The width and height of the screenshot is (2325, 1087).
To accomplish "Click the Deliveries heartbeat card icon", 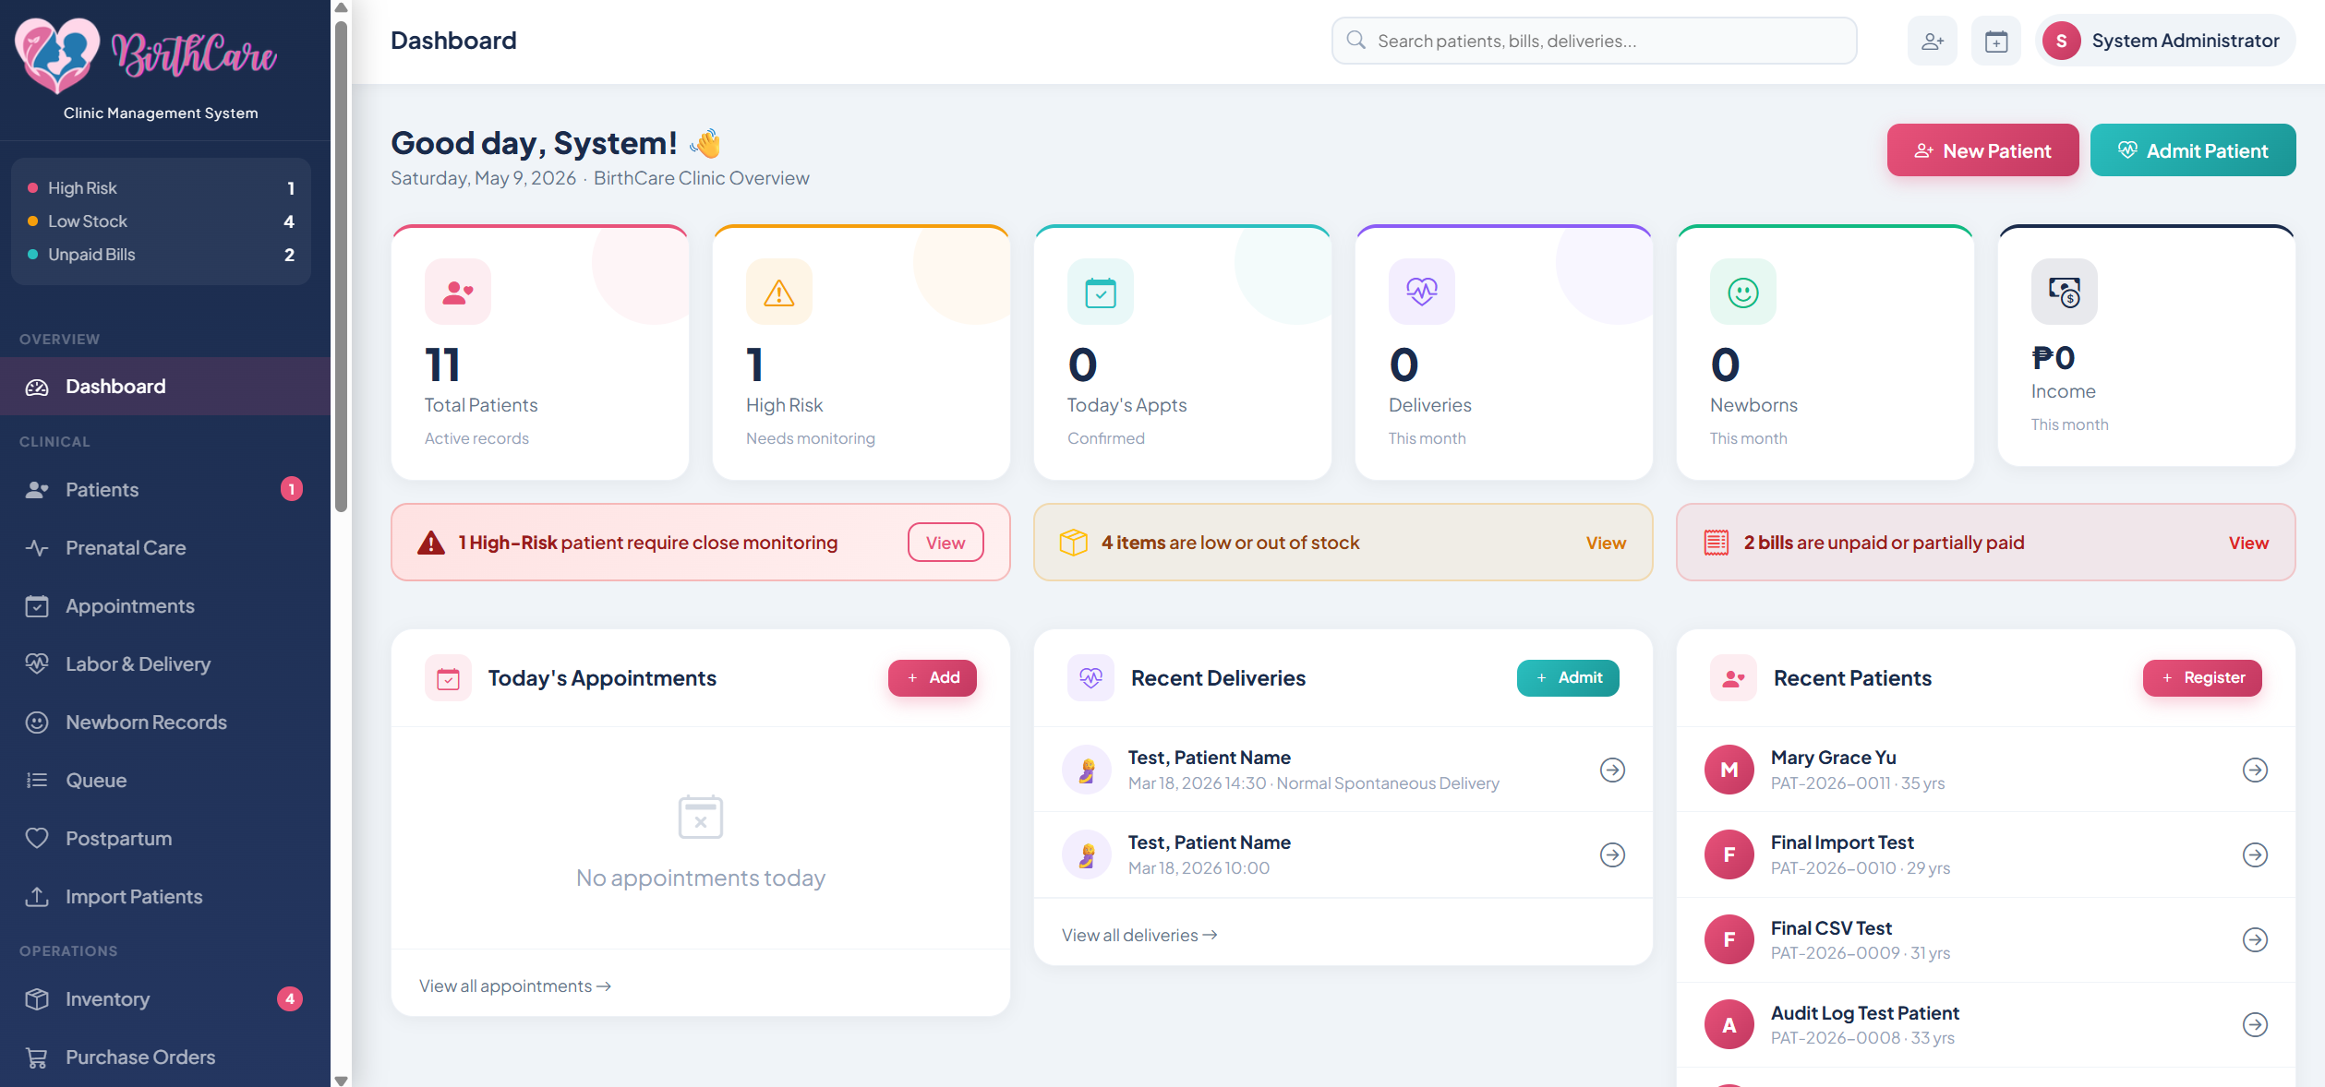I will click(x=1421, y=293).
